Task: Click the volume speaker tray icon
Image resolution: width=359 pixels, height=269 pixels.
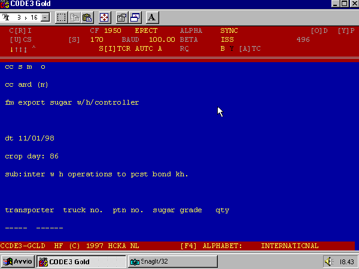Action: (x=328, y=262)
